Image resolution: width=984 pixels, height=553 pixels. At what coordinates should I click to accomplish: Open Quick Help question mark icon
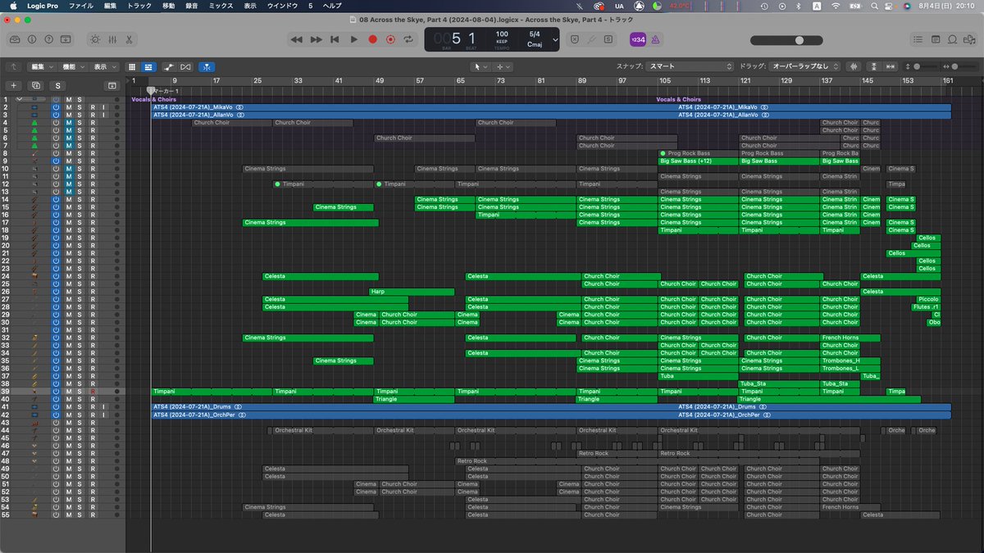click(48, 39)
